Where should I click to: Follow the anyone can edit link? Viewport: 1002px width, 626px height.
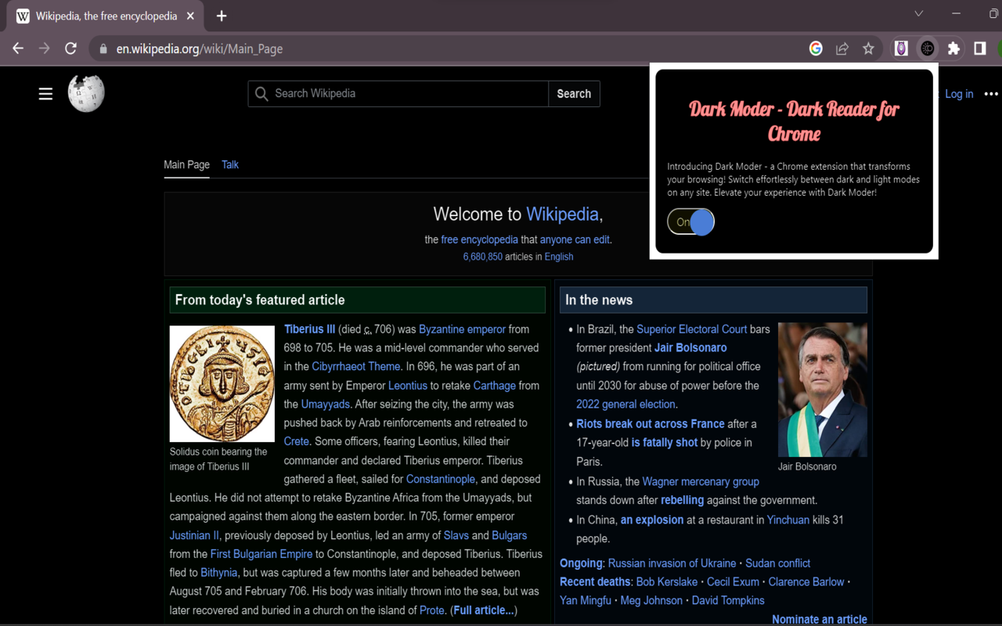click(575, 239)
